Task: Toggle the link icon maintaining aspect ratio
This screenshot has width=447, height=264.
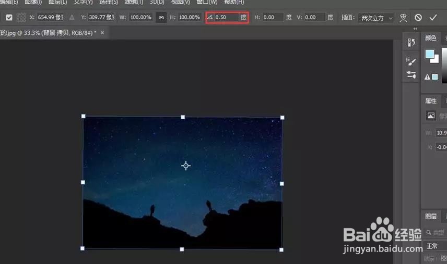Action: point(161,18)
